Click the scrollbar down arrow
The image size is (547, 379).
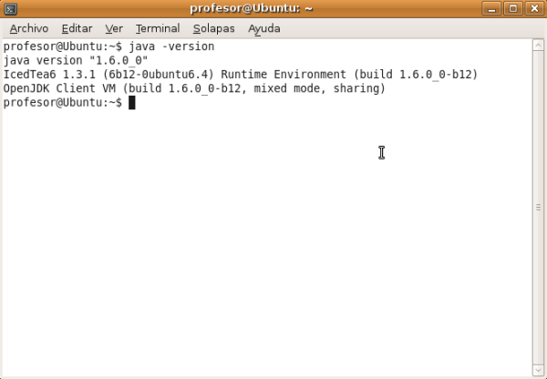click(x=538, y=371)
